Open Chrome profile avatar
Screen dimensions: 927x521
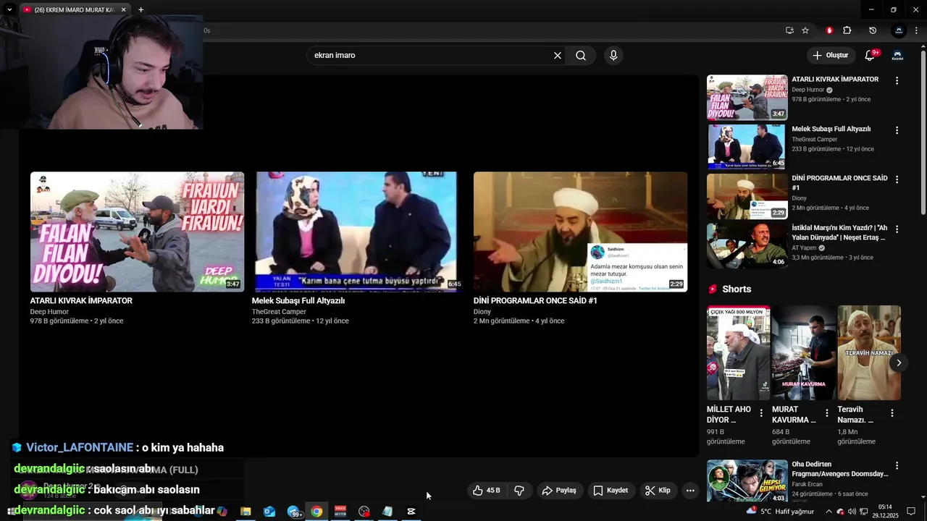click(899, 30)
